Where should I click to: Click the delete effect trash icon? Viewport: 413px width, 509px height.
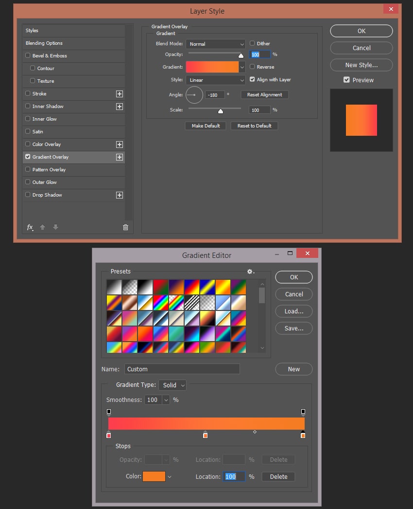pos(125,227)
